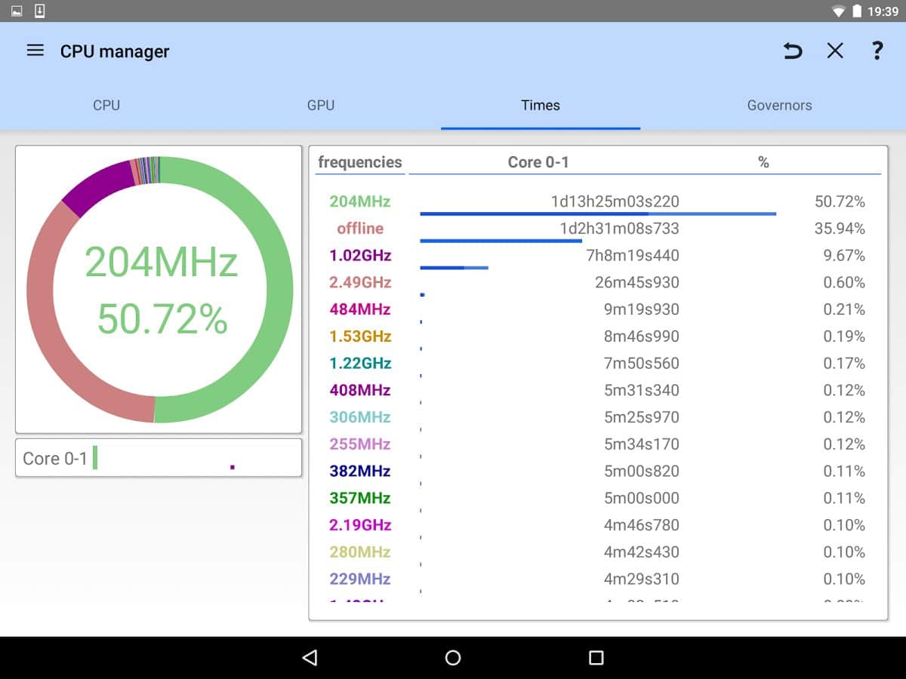The image size is (906, 679).
Task: Tap the 2.49GHz frequency label
Action: coord(360,283)
